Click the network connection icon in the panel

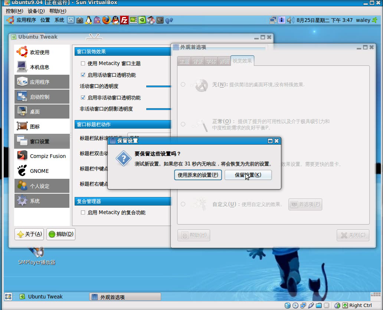[x=273, y=20]
